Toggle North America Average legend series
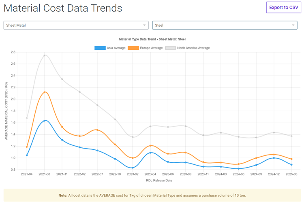This screenshot has width=304, height=204. pyautogui.click(x=193, y=48)
